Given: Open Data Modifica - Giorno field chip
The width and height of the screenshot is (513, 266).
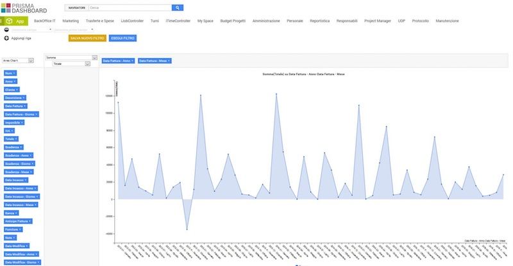Looking at the screenshot, I should coord(22,262).
